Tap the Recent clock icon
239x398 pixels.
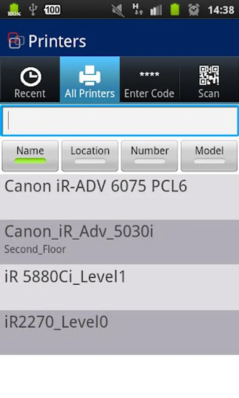pyautogui.click(x=31, y=77)
